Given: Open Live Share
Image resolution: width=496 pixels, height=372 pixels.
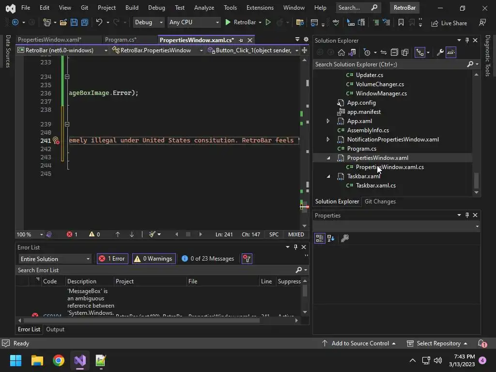Looking at the screenshot, I should click(449, 23).
